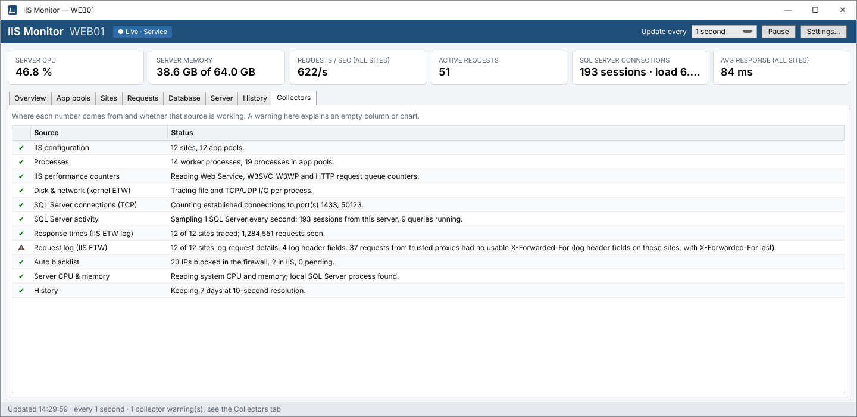Click 'Keeping 7 days at 10-second resolution.'
Image resolution: width=857 pixels, height=417 pixels.
point(238,291)
